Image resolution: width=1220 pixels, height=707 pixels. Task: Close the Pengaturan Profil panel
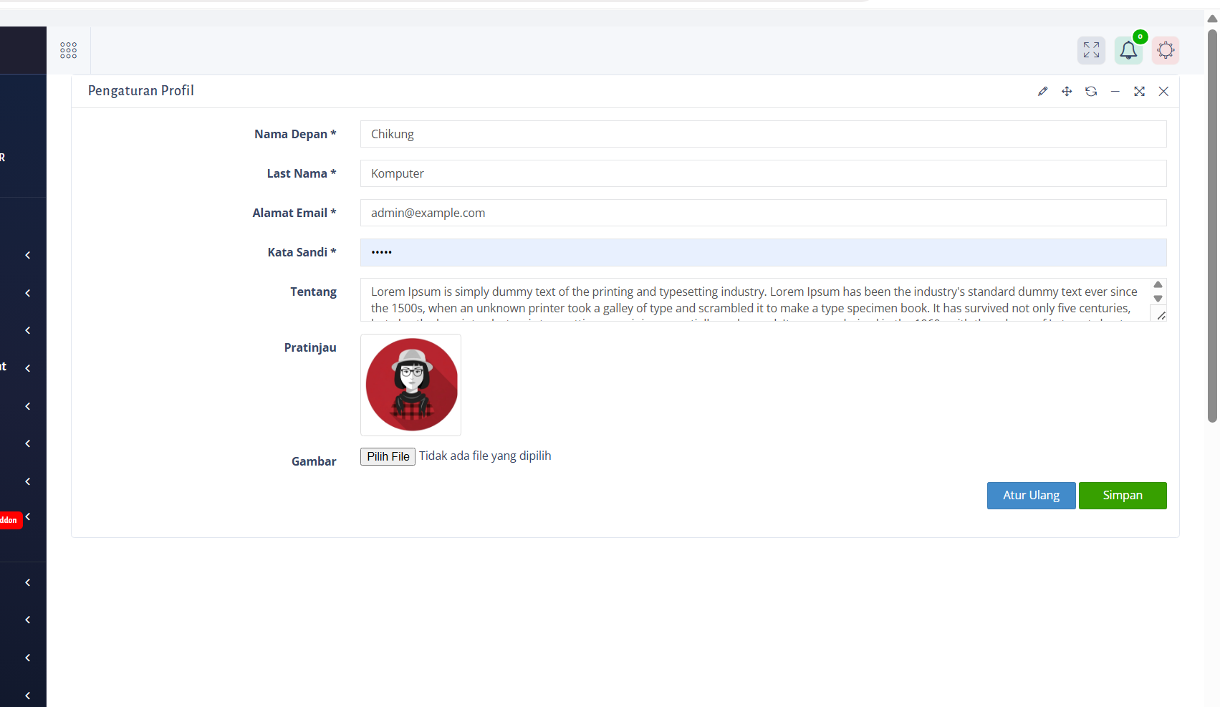pyautogui.click(x=1163, y=91)
